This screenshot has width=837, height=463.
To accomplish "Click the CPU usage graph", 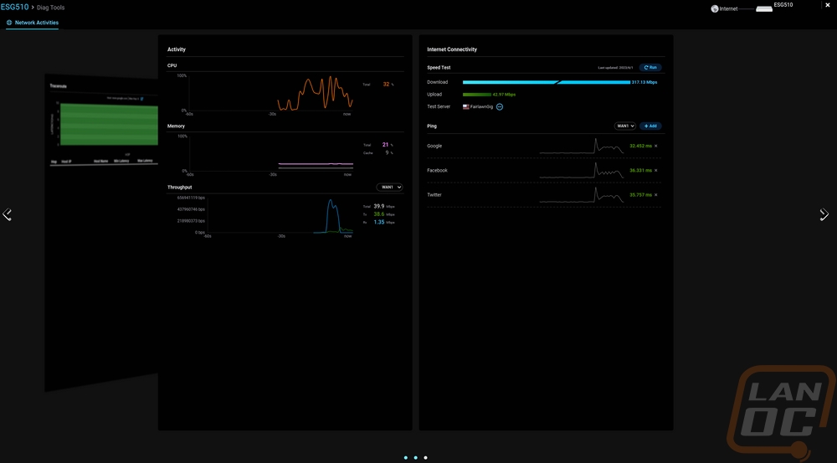I will [270, 93].
